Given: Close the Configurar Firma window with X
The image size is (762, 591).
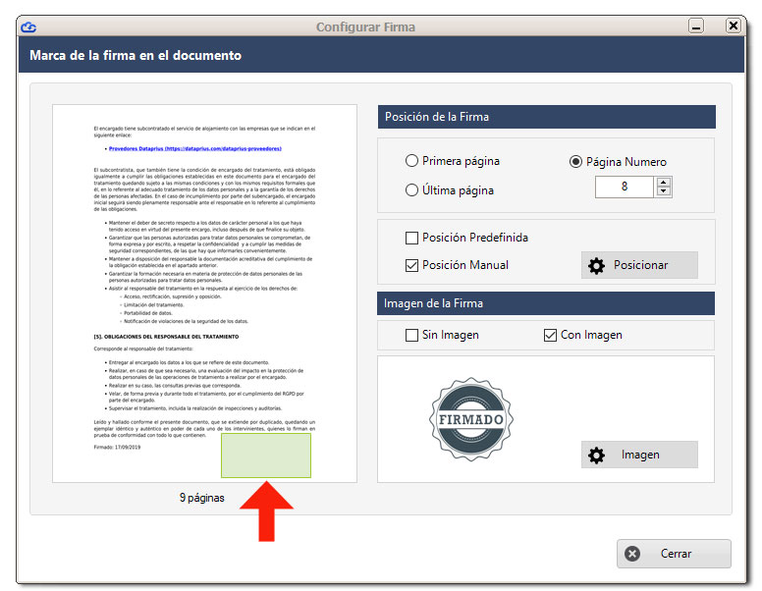Looking at the screenshot, I should (734, 26).
